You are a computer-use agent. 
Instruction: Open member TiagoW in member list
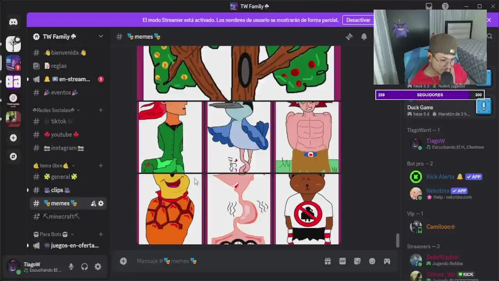pyautogui.click(x=449, y=144)
